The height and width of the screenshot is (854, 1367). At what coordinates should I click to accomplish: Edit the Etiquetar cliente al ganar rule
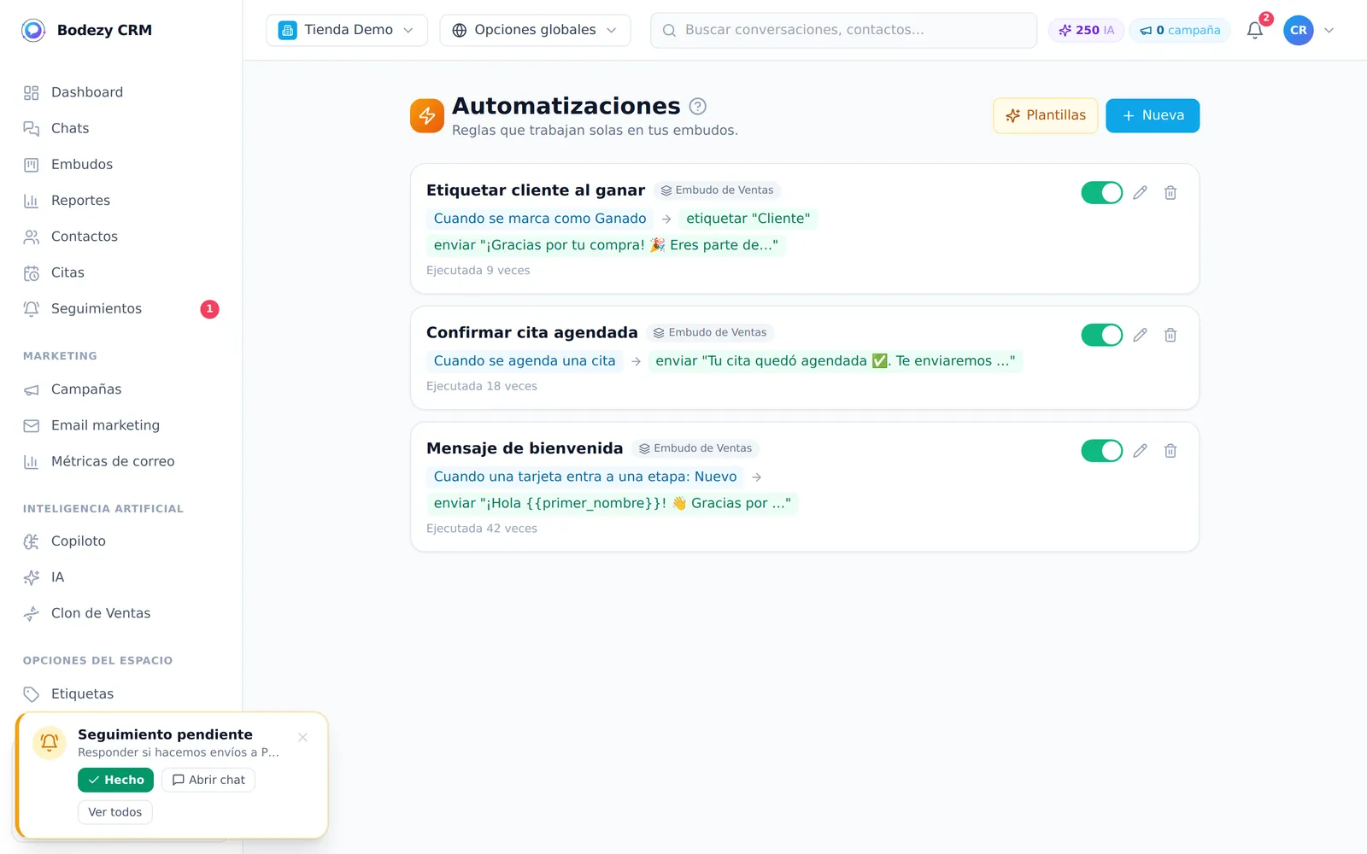tap(1140, 193)
